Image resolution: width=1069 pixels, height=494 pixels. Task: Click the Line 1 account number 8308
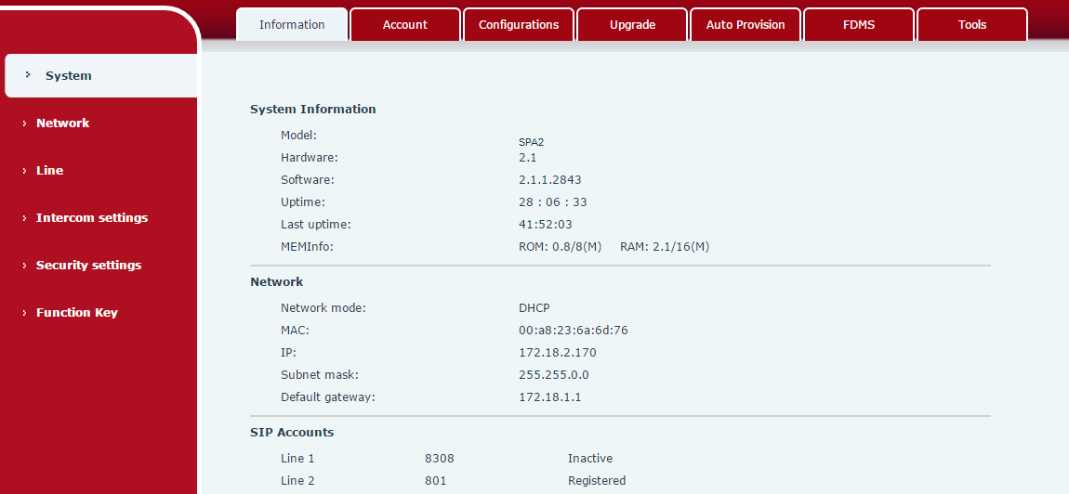tap(439, 459)
